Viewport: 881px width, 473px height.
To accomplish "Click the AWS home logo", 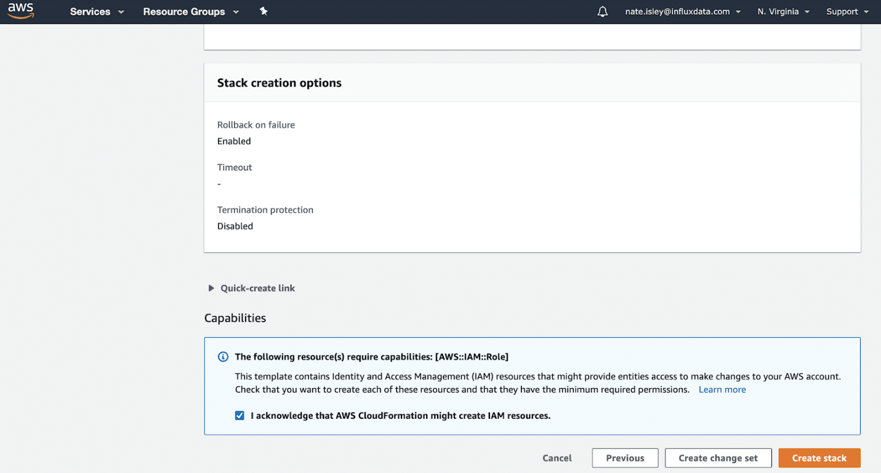I will tap(20, 11).
